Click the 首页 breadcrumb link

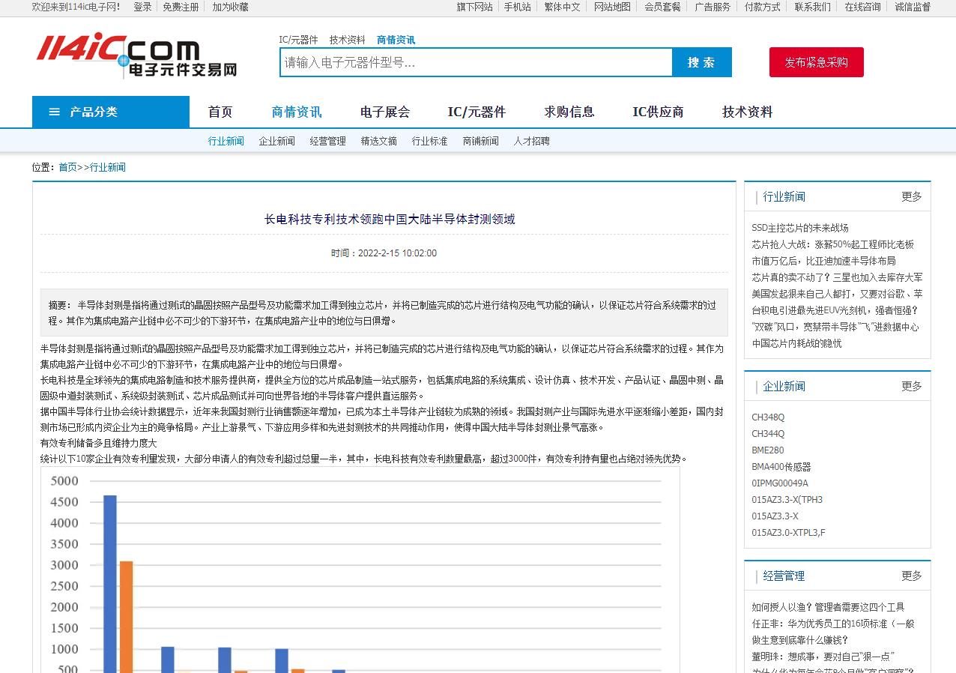[x=67, y=167]
